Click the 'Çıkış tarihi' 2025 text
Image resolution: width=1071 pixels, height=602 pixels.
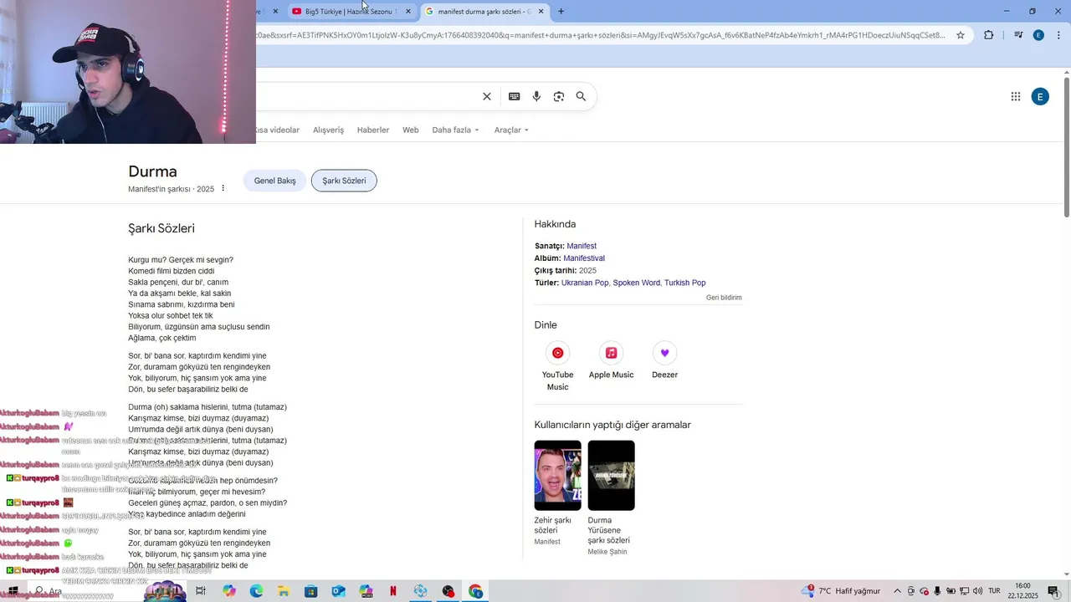(x=587, y=271)
